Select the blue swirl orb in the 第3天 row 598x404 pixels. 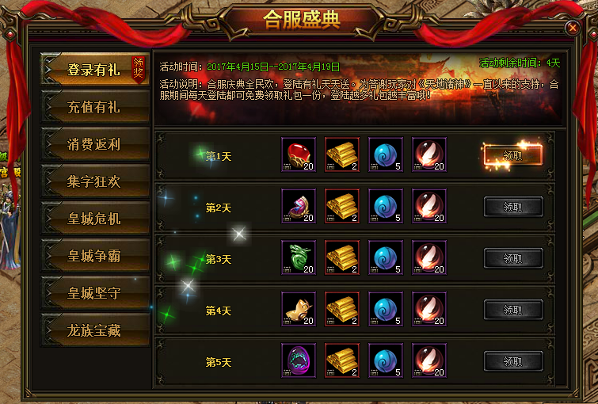386,257
